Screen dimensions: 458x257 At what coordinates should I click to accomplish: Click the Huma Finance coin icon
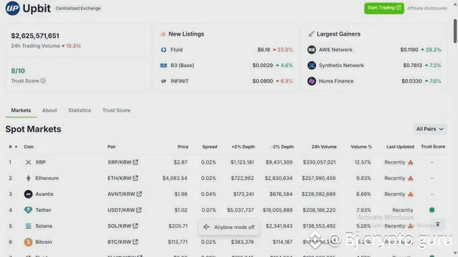click(x=312, y=81)
